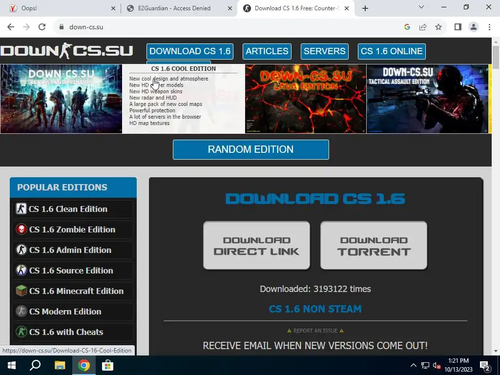Open CS 1.6 Zombie Edition link
Image resolution: width=500 pixels, height=375 pixels.
coord(73,229)
